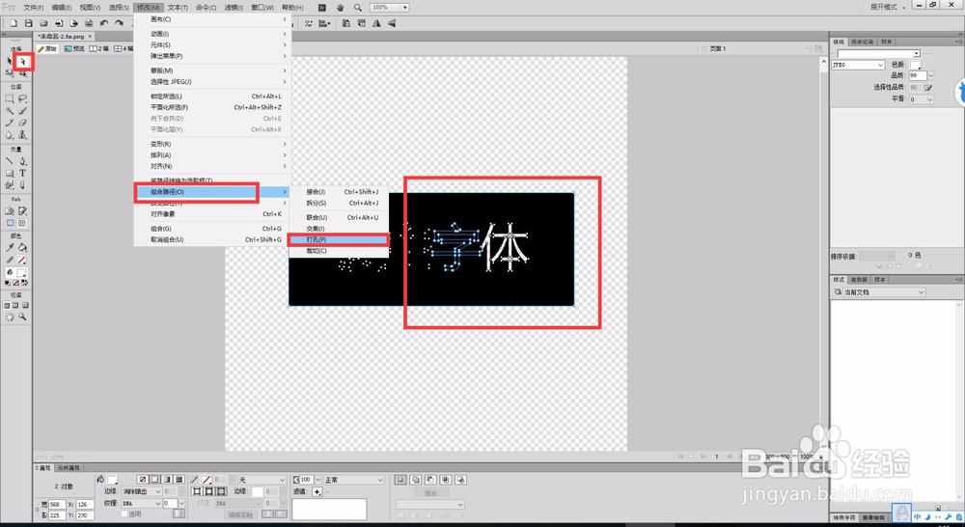Switch to the 元件属性 tab

[x=70, y=468]
